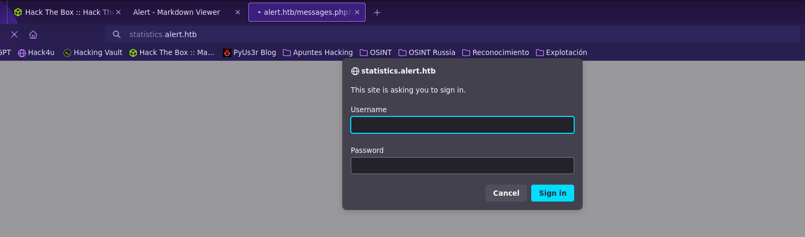Open Hack The Box :: Ma... bookmark
Viewport: 805px width, 237px height.
pyautogui.click(x=172, y=52)
